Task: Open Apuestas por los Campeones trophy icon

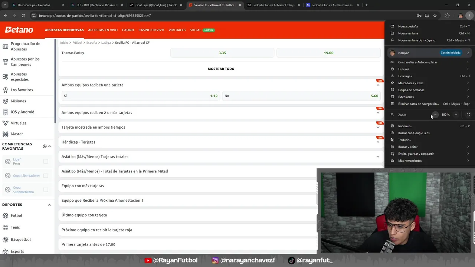Action: 5,62
